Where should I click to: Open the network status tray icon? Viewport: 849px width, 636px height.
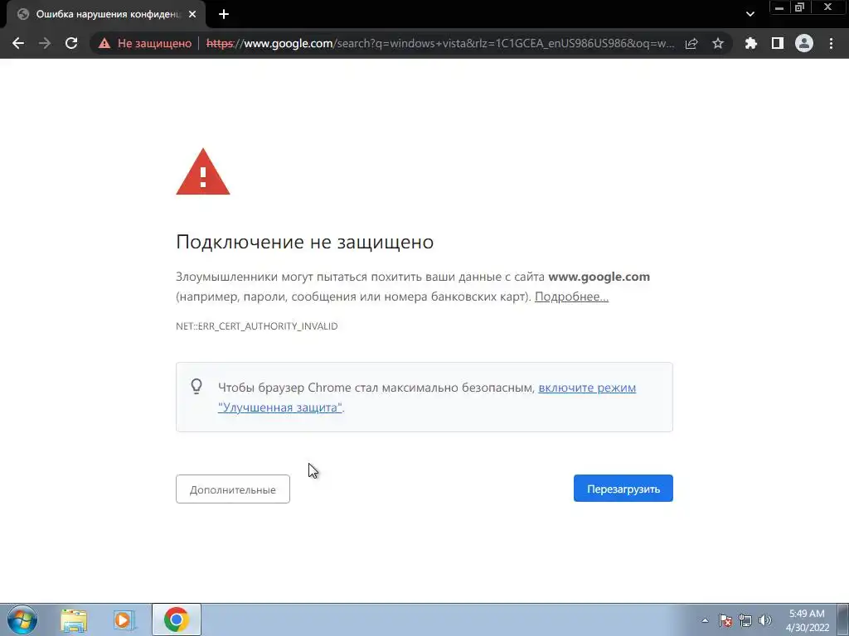[745, 620]
